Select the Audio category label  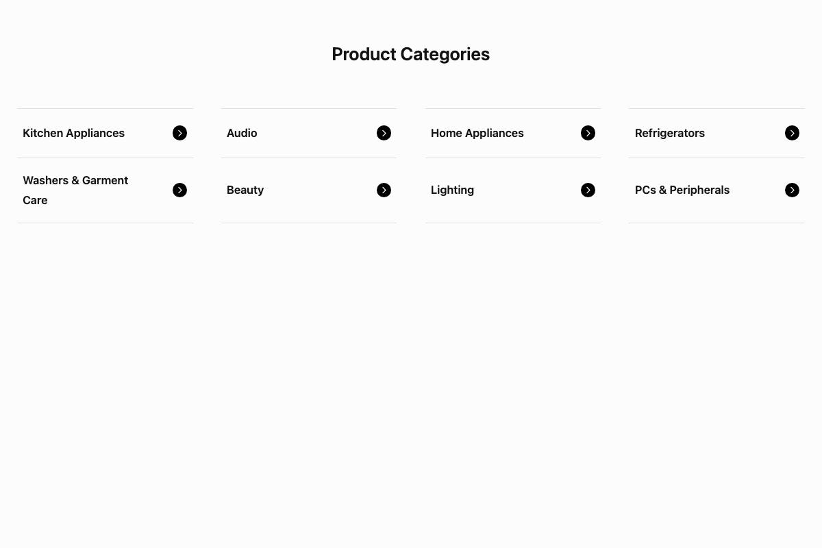[242, 133]
